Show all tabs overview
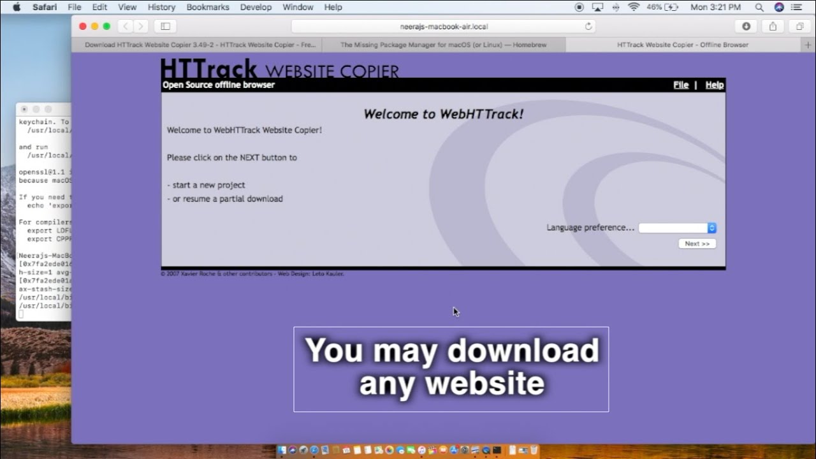The image size is (816, 459). pyautogui.click(x=799, y=26)
